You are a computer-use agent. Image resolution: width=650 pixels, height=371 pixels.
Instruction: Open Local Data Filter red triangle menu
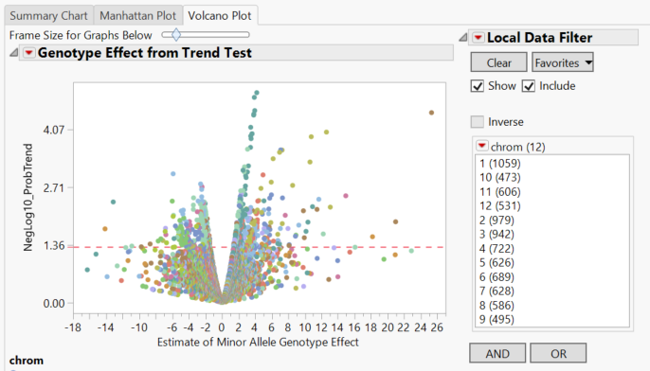[x=478, y=38]
